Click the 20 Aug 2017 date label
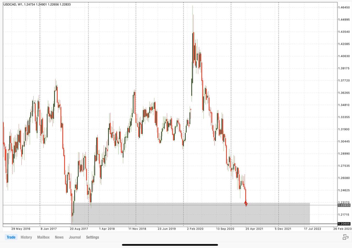352x248 pixels. 79,229
